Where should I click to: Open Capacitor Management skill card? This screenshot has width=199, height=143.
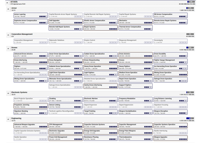(136, 126)
